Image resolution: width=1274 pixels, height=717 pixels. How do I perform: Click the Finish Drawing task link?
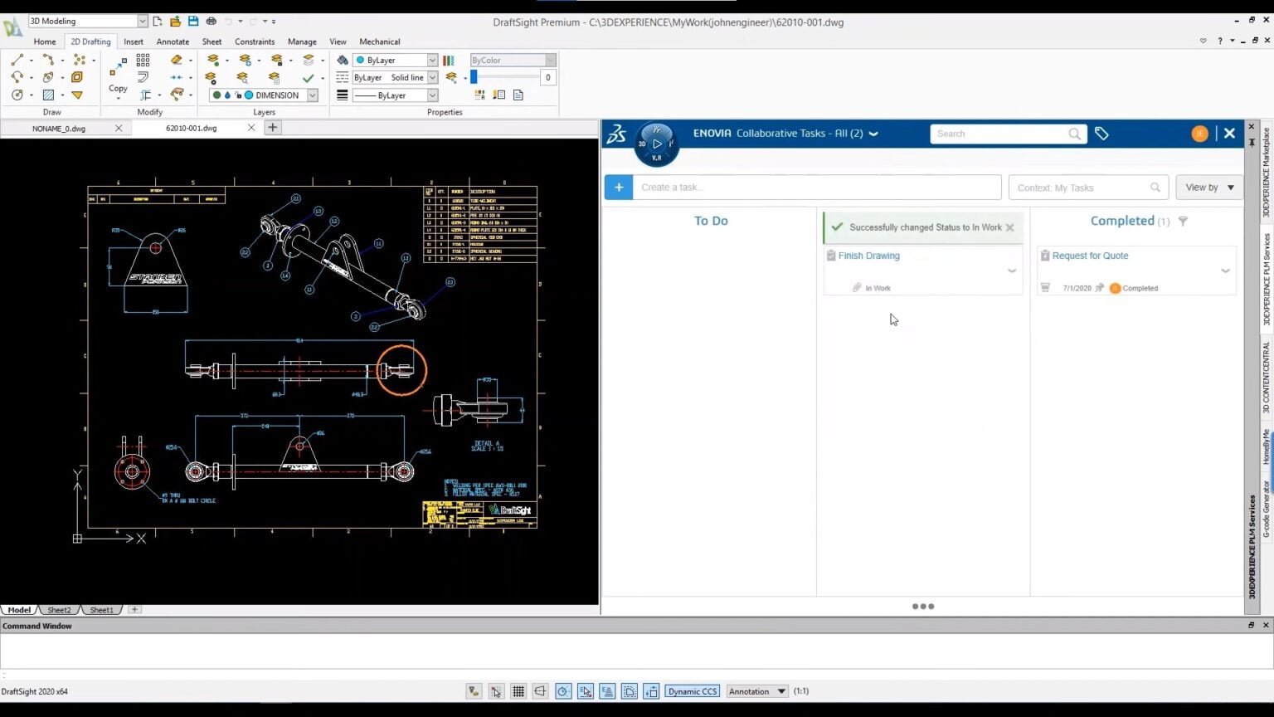869,256
